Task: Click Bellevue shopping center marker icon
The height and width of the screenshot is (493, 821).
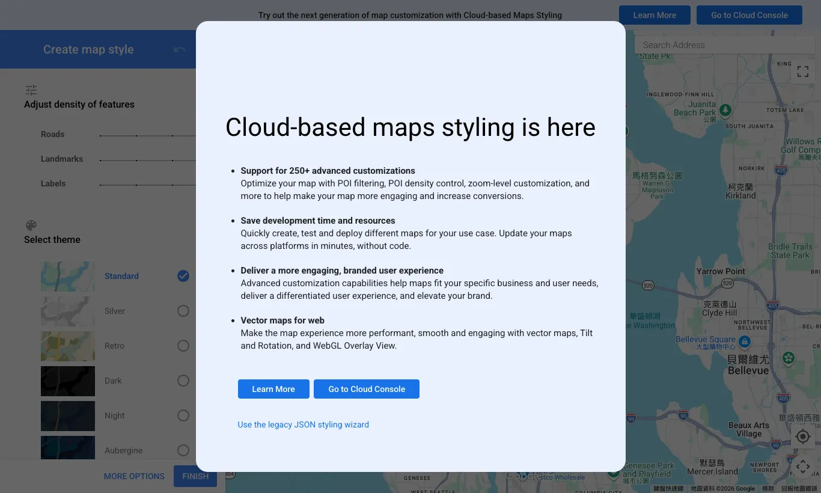Action: [745, 341]
